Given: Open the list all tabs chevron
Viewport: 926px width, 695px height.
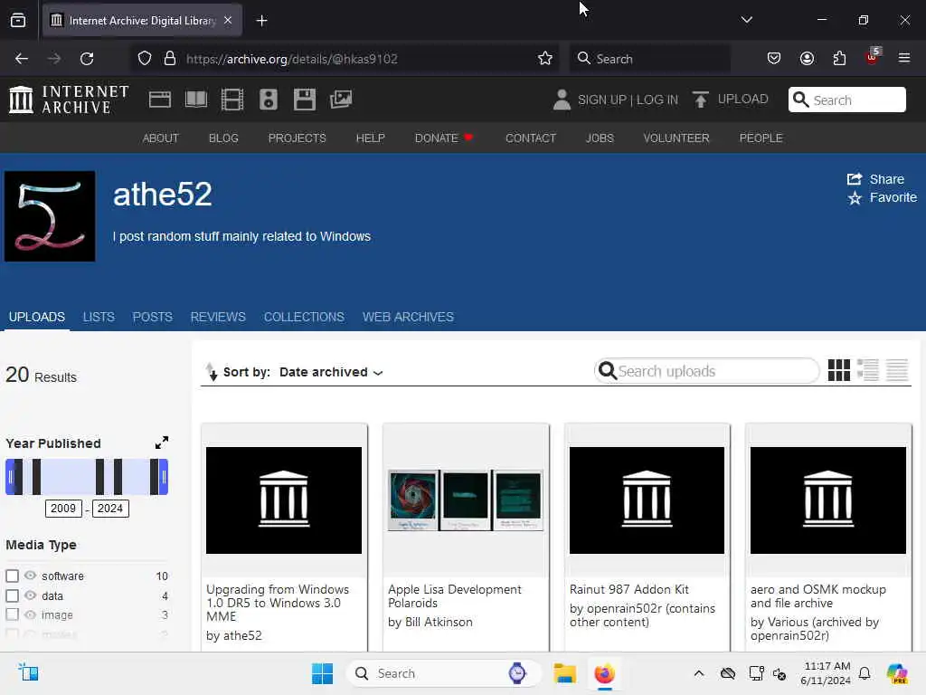Looking at the screenshot, I should [x=746, y=20].
